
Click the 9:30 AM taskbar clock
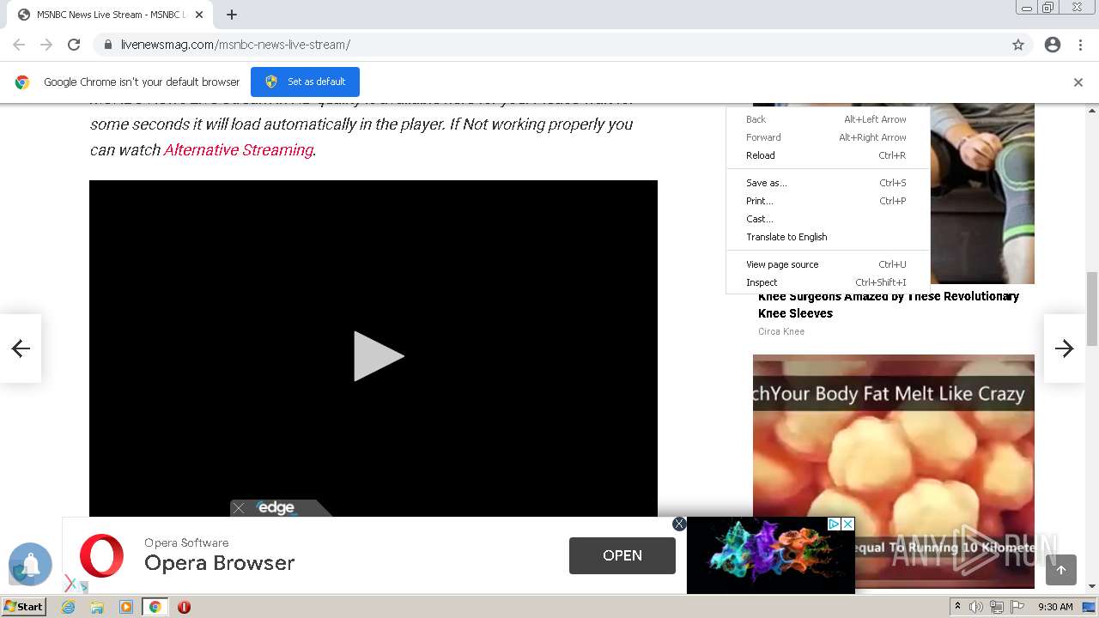click(1055, 607)
